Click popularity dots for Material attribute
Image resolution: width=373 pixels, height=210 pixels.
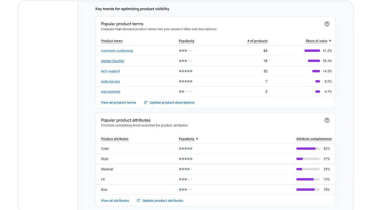(x=186, y=169)
